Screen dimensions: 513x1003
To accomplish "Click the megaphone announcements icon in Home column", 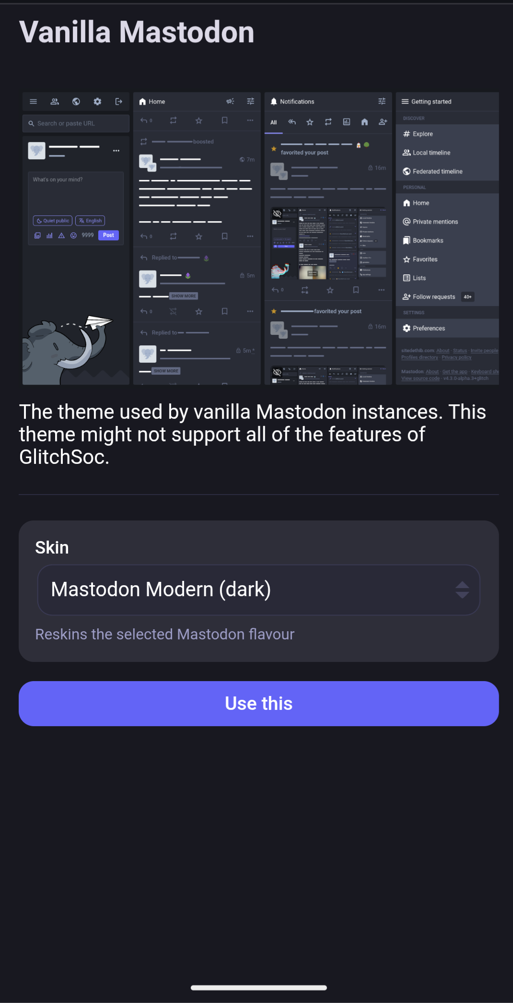I will [x=230, y=101].
